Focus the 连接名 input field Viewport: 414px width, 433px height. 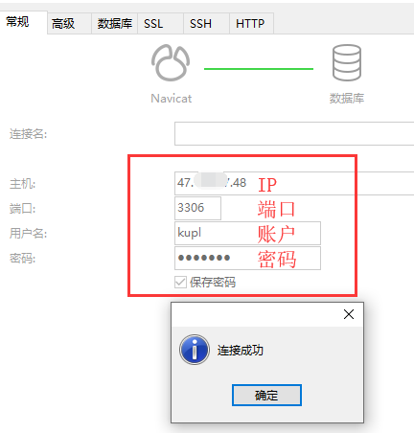(294, 133)
